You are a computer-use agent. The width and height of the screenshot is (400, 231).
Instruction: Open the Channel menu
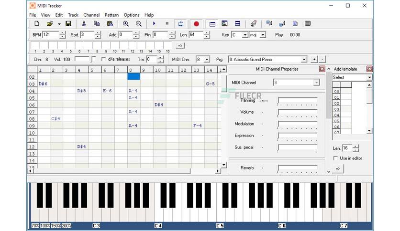pos(91,15)
